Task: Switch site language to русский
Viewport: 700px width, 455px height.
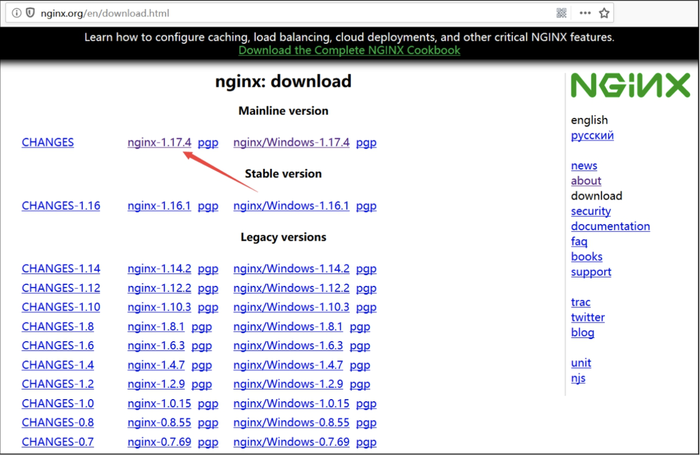Action: (592, 136)
